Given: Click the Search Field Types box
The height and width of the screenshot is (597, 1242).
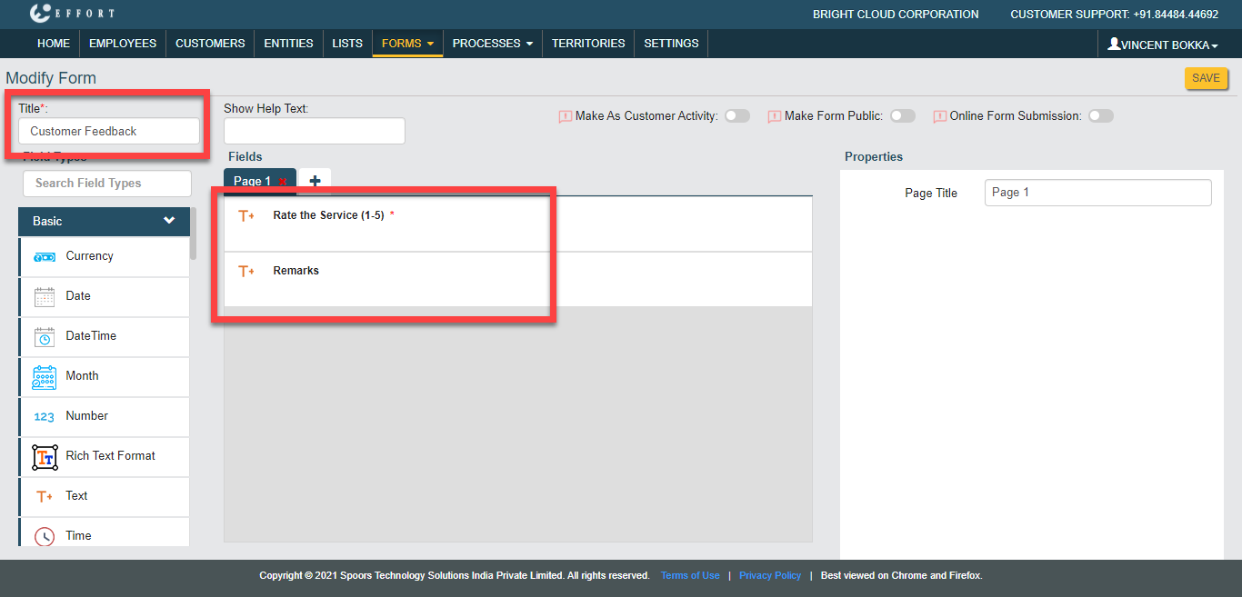Looking at the screenshot, I should click(107, 184).
